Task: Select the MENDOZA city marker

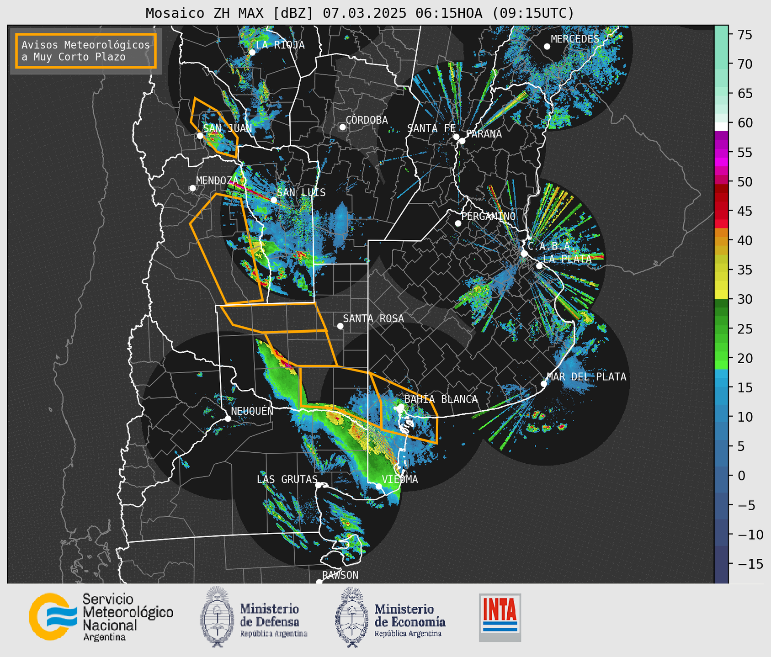Action: (x=193, y=188)
